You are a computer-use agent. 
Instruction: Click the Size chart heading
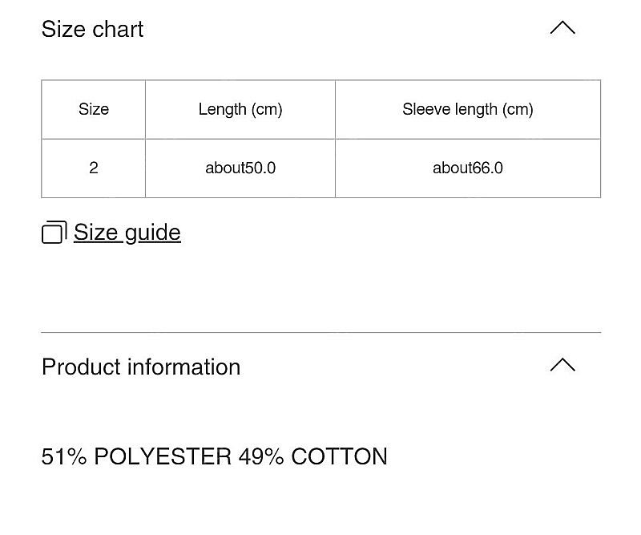click(92, 29)
